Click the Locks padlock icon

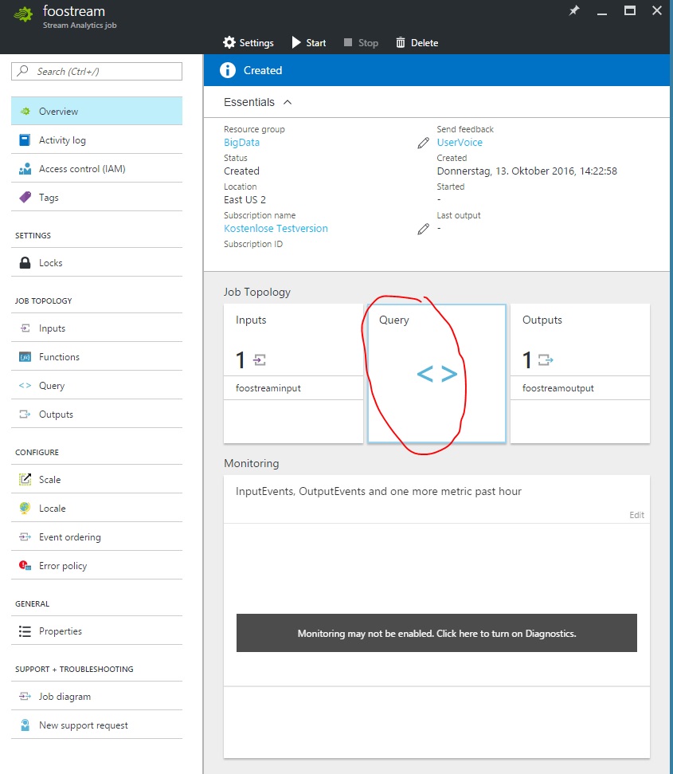(x=25, y=263)
